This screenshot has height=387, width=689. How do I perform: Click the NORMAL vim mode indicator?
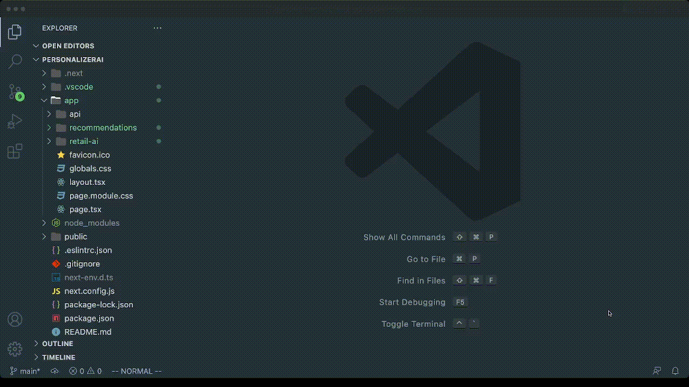coord(137,371)
